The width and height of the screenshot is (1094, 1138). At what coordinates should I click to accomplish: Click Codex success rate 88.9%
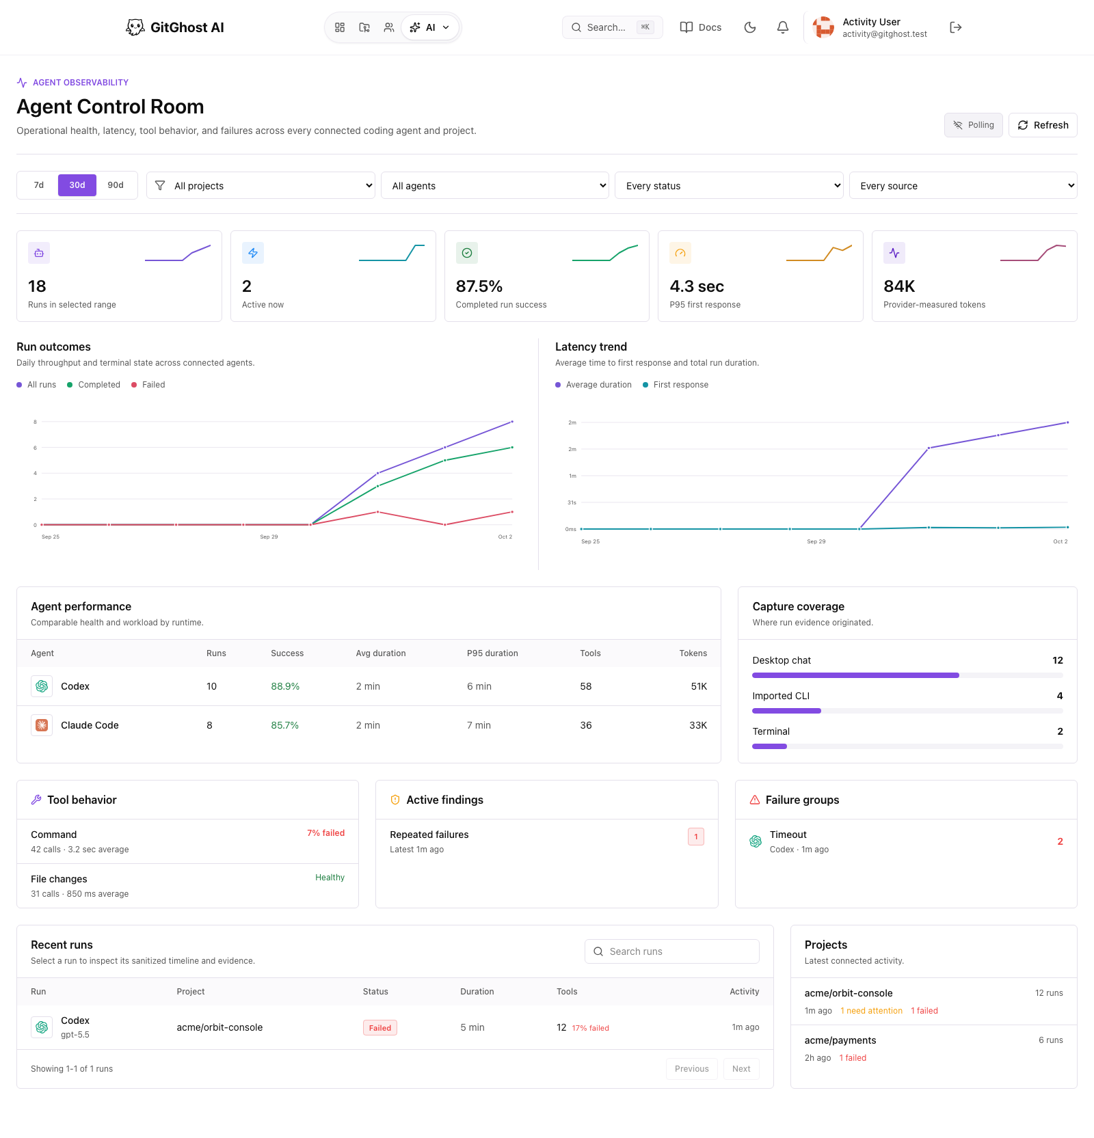(x=285, y=686)
